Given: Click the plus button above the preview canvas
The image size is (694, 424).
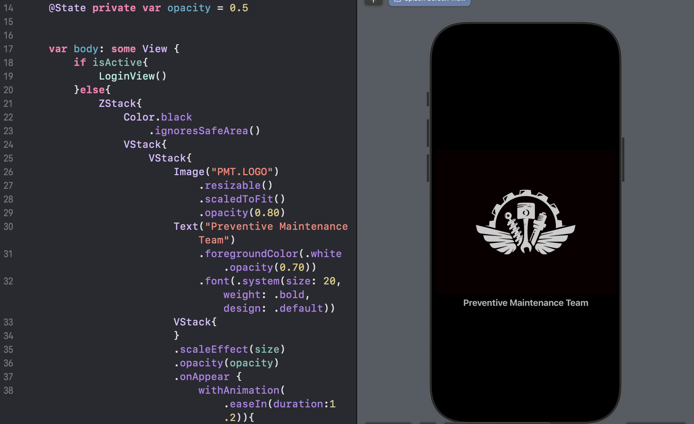Looking at the screenshot, I should [x=373, y=2].
